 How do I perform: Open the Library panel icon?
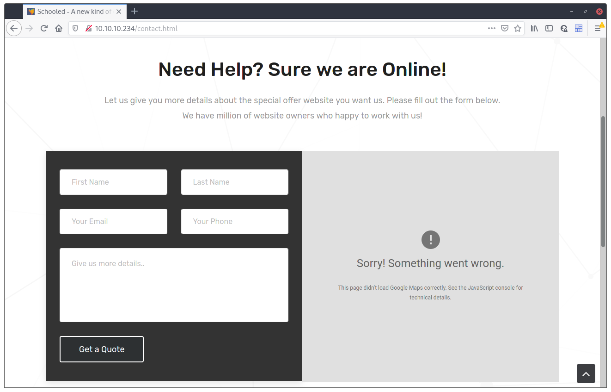tap(534, 28)
